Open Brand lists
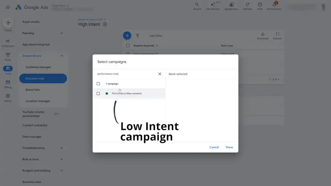 (x=33, y=90)
